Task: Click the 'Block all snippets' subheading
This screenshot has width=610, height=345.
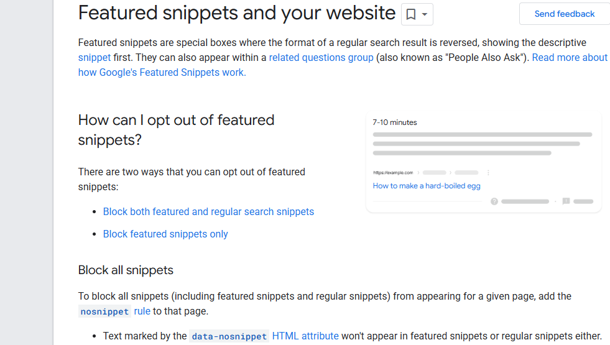Action: (x=126, y=270)
